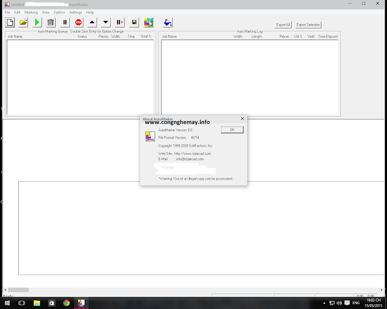Open the volume tray icon
Image resolution: width=387 pixels, height=309 pixels.
[x=339, y=303]
